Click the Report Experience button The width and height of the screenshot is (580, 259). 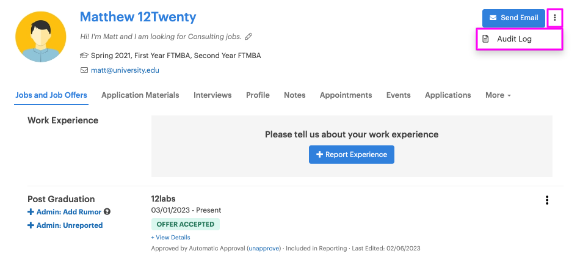coord(352,155)
